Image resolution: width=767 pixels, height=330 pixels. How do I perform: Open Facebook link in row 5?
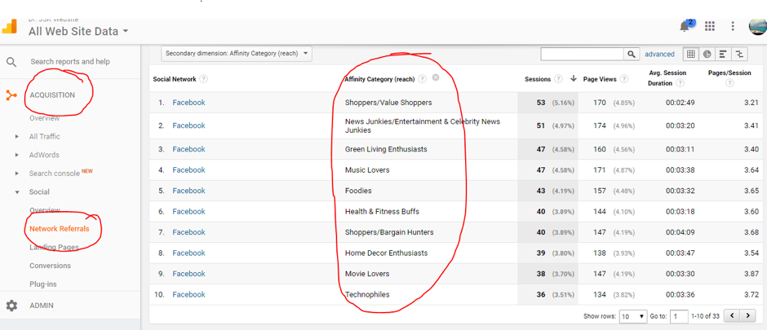188,191
